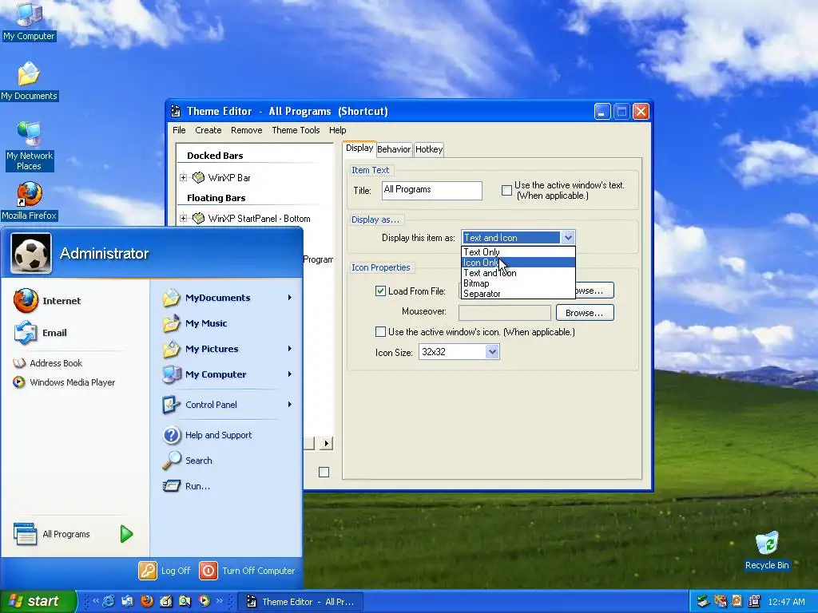
Task: Click Firefox icon in quick launch bar
Action: [147, 601]
